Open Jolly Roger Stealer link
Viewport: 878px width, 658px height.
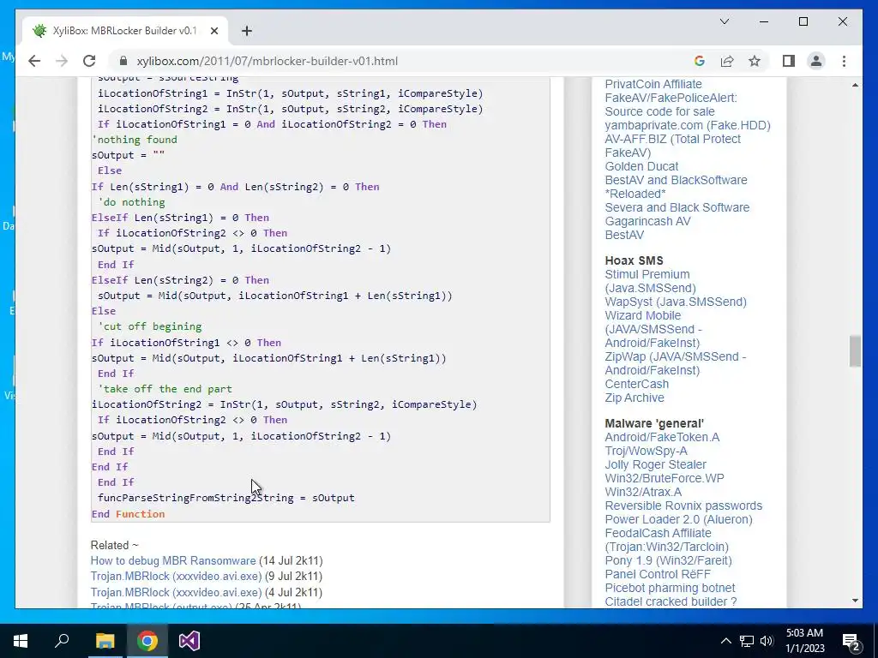click(655, 464)
